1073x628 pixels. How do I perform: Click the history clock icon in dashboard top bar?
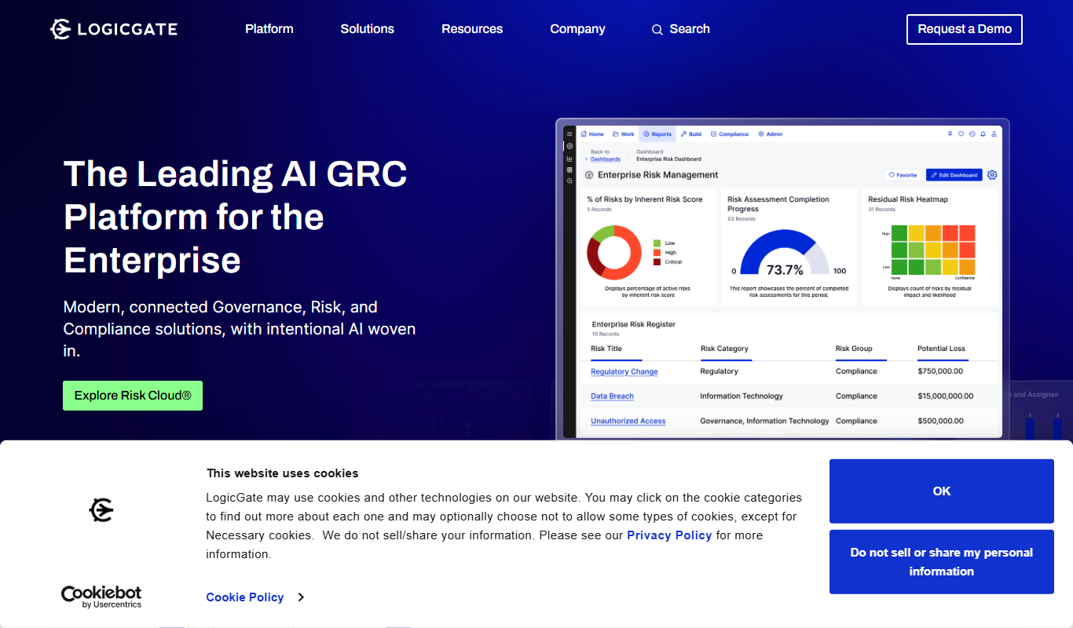point(972,134)
